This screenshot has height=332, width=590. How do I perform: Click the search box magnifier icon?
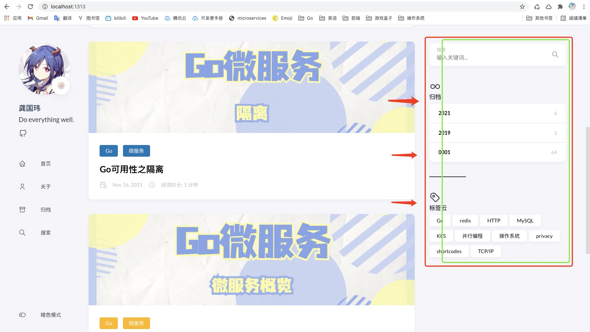pos(555,54)
